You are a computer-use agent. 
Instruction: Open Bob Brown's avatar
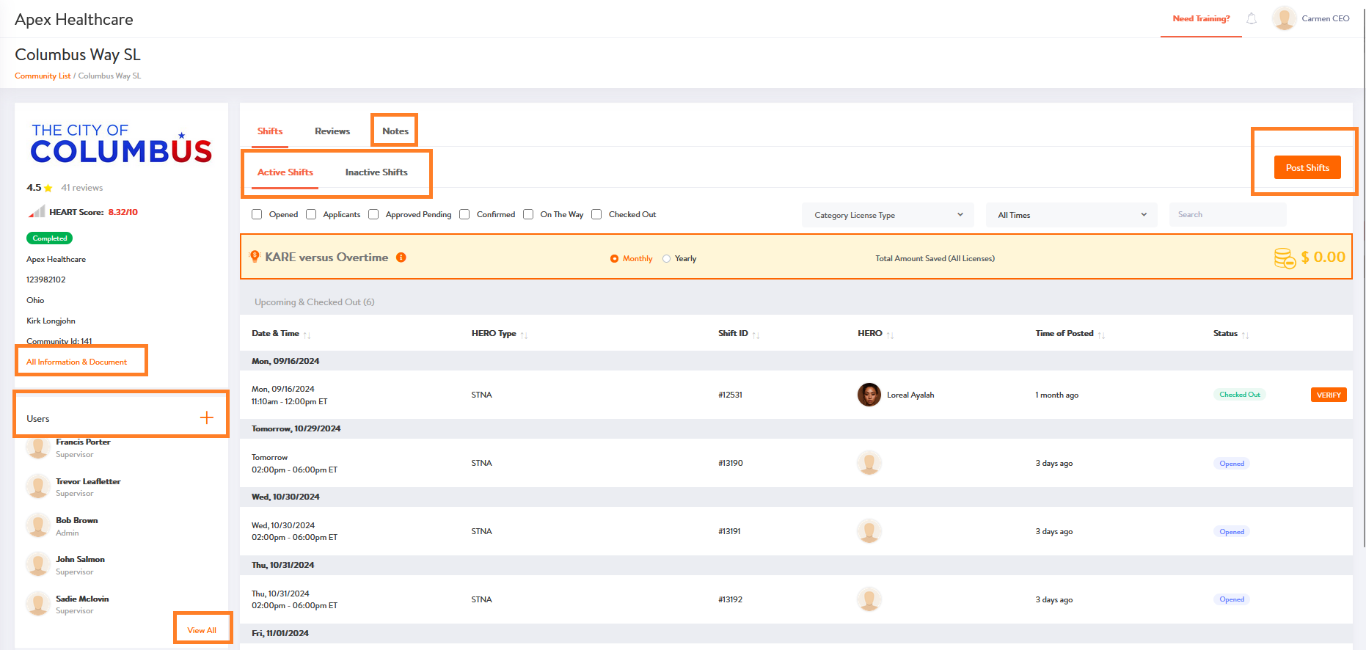(38, 526)
